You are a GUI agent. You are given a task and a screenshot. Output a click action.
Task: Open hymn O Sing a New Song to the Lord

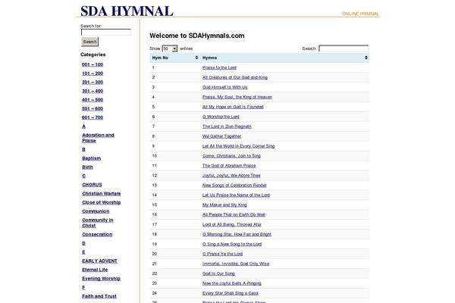coord(232,244)
